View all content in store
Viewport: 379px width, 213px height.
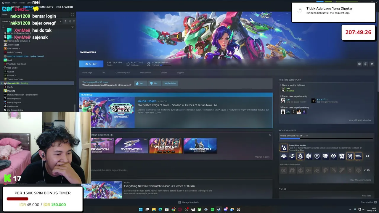point(262,157)
